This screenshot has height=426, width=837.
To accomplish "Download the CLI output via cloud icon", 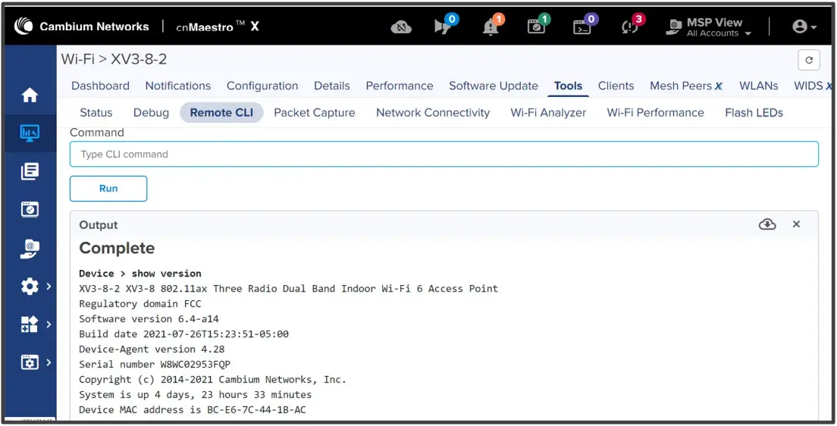I will coord(767,224).
